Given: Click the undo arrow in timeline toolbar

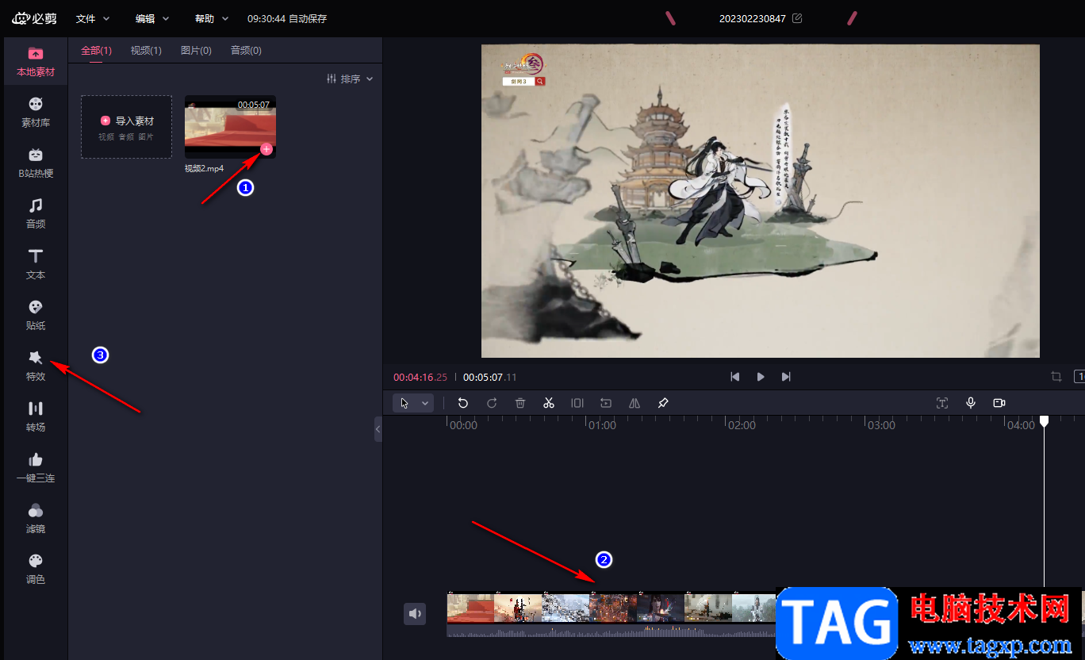Looking at the screenshot, I should coord(463,403).
